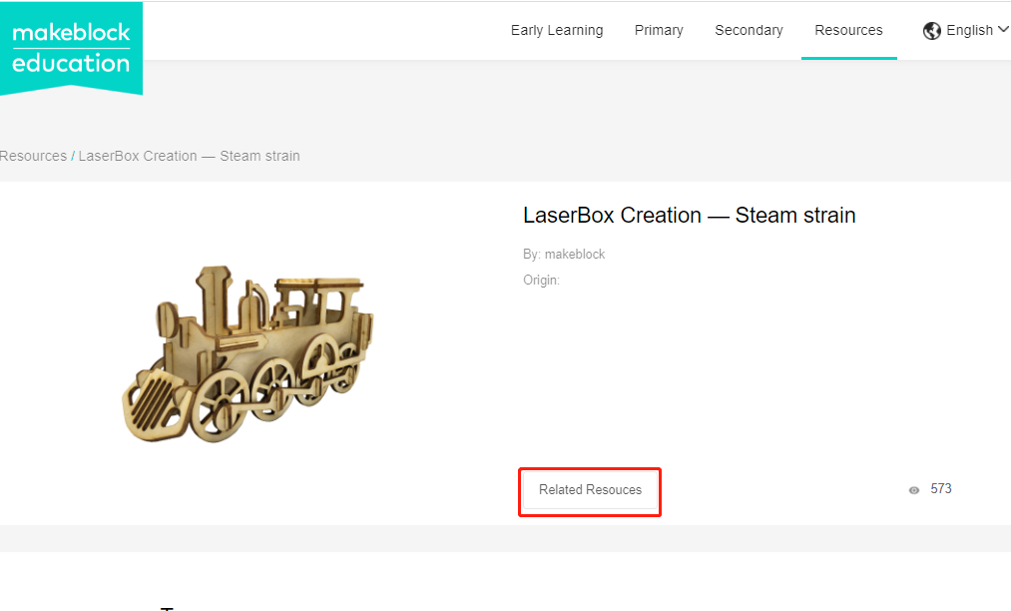Click the partially visible heading at page bottom

(168, 606)
